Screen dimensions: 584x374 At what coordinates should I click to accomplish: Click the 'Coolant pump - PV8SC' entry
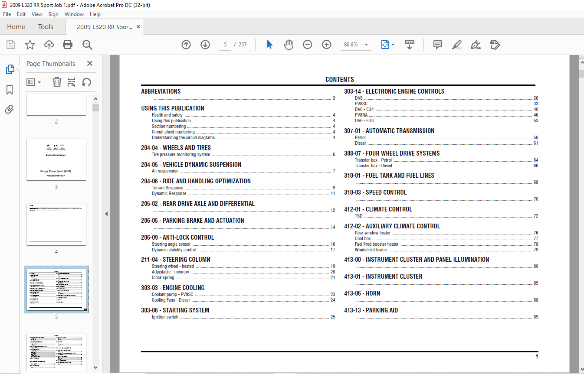point(173,295)
